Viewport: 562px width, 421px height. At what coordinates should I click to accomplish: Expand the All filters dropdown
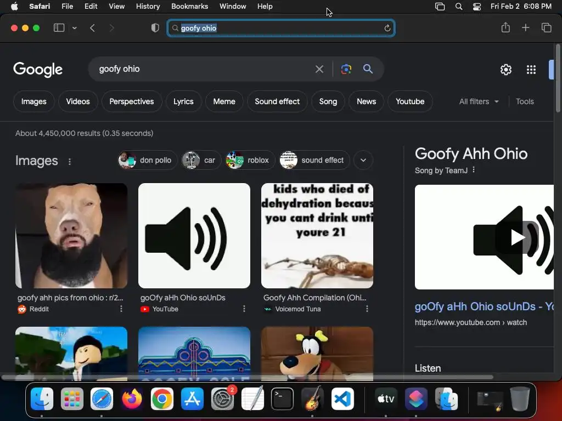[x=479, y=101]
